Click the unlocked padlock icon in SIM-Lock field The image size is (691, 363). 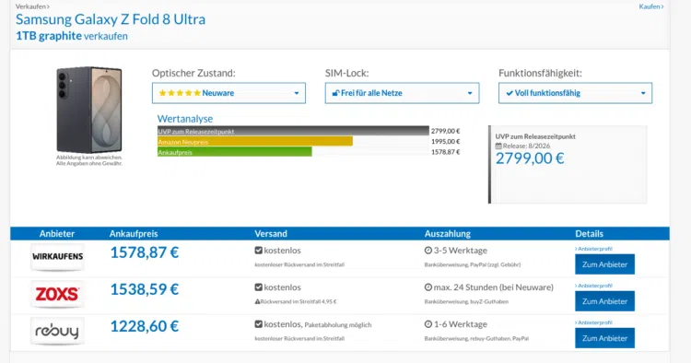coord(335,93)
